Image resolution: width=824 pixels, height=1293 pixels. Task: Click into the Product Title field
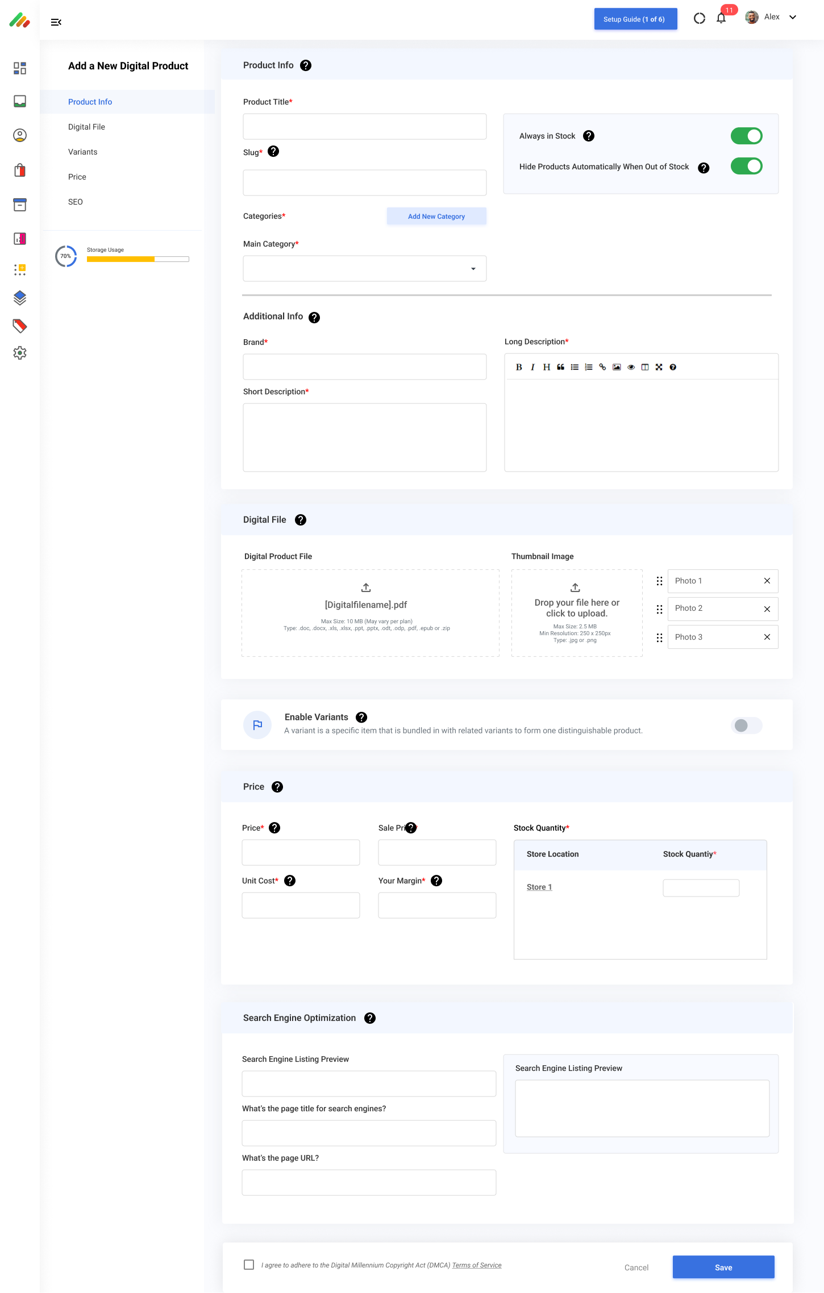click(x=364, y=127)
